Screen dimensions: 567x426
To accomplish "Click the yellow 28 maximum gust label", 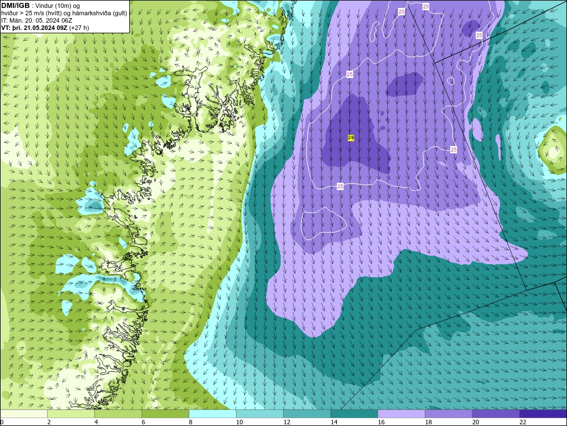I will coord(351,138).
